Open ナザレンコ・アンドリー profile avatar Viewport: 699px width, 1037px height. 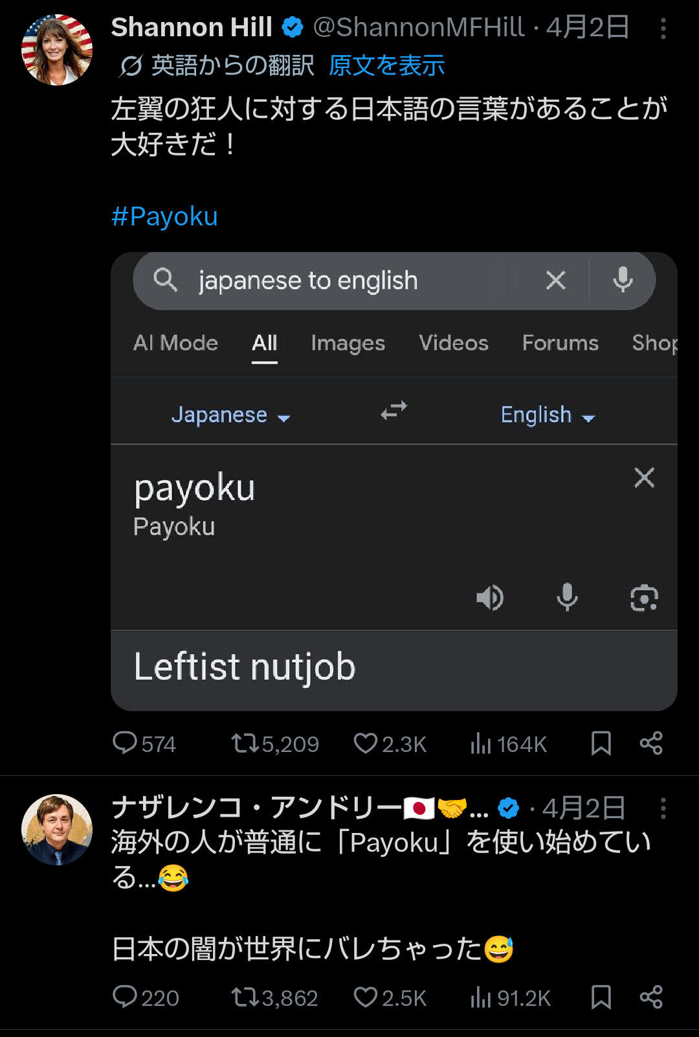57,830
